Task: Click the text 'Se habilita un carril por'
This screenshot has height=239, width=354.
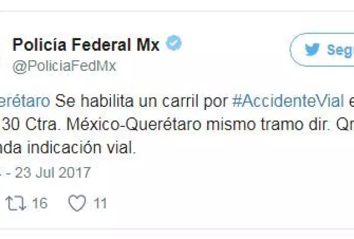Action: click(x=141, y=101)
